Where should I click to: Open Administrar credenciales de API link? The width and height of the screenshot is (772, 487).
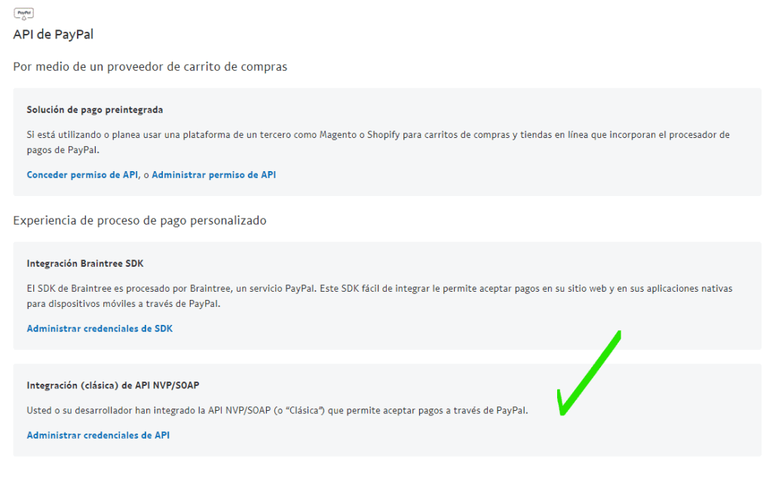(x=98, y=435)
